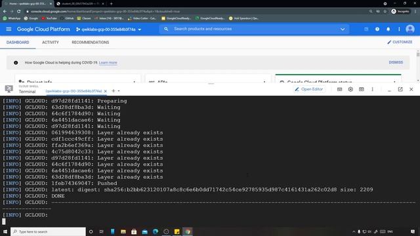This screenshot has height=236, width=420.
Task: Click the '1feb74369047: Pushed' terminal line
Action: (60, 184)
